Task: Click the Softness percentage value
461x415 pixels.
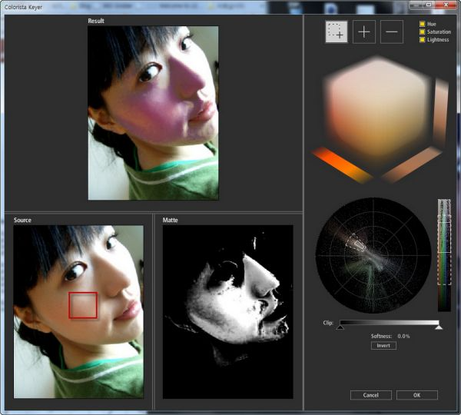Action: (x=403, y=337)
